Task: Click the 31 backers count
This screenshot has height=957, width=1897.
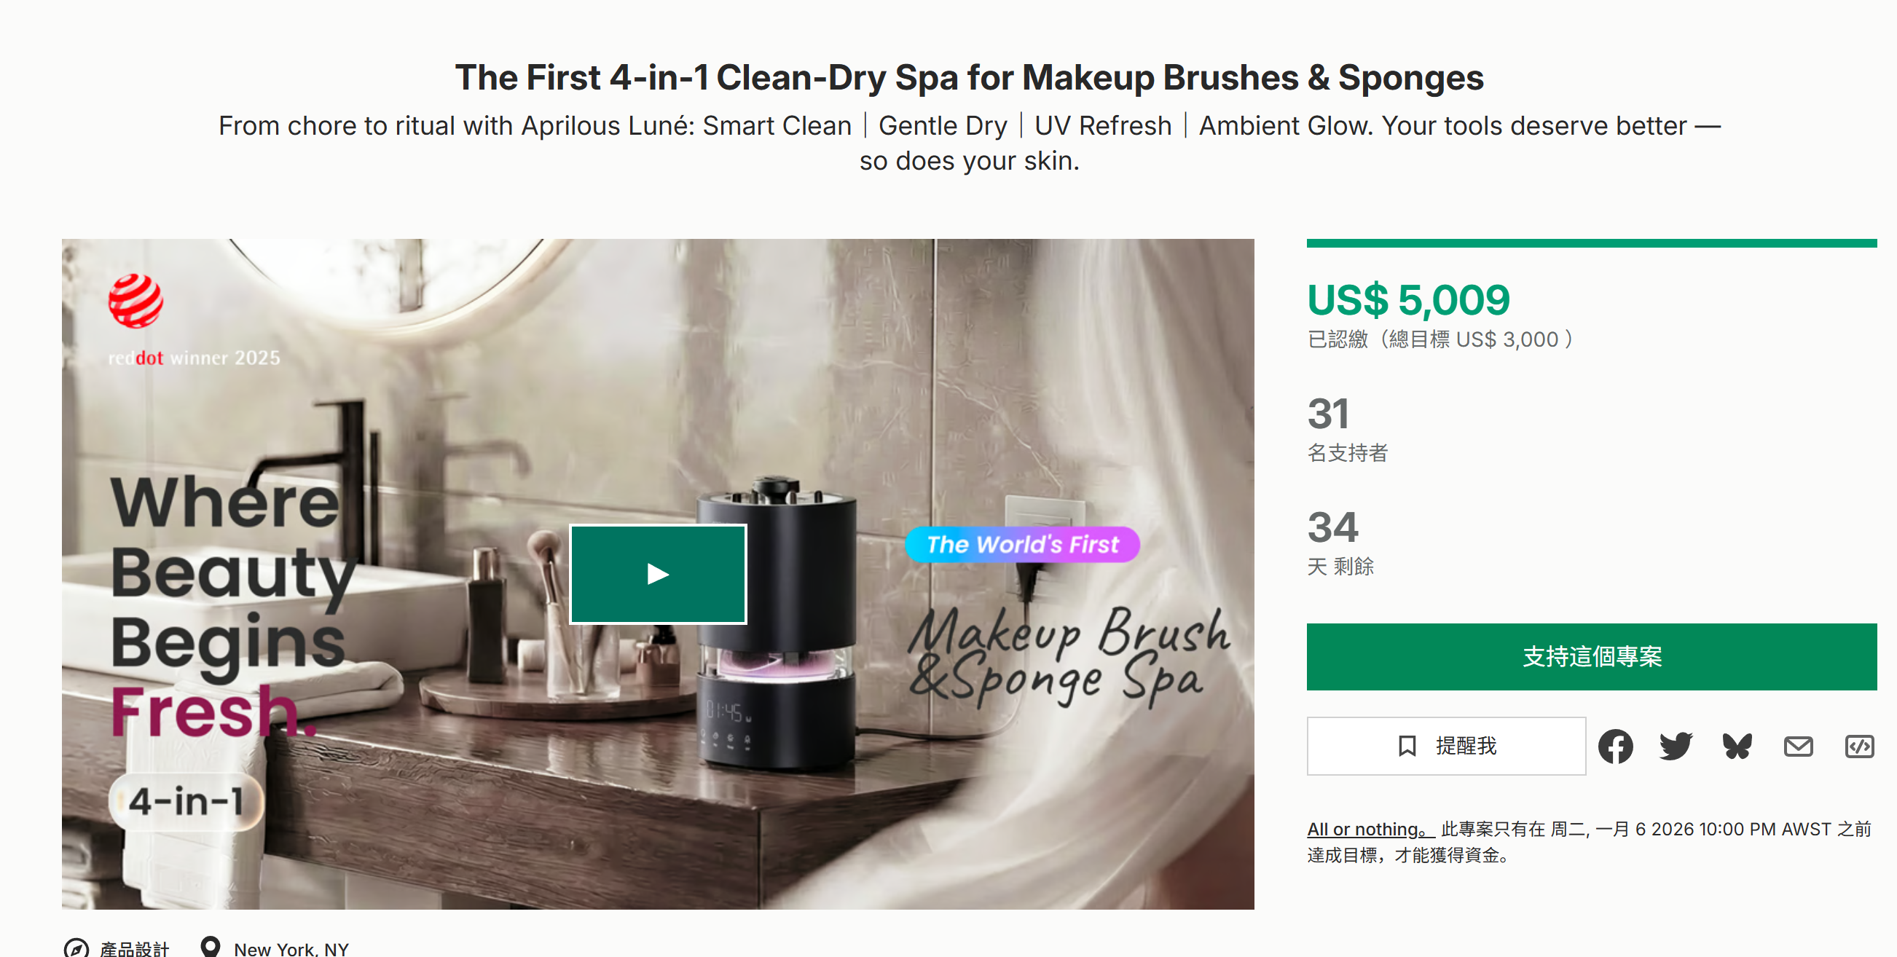Action: (1329, 414)
